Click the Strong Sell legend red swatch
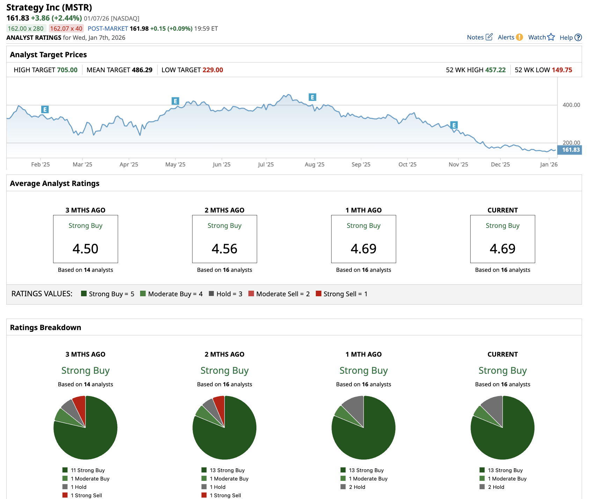The width and height of the screenshot is (589, 499). (318, 293)
